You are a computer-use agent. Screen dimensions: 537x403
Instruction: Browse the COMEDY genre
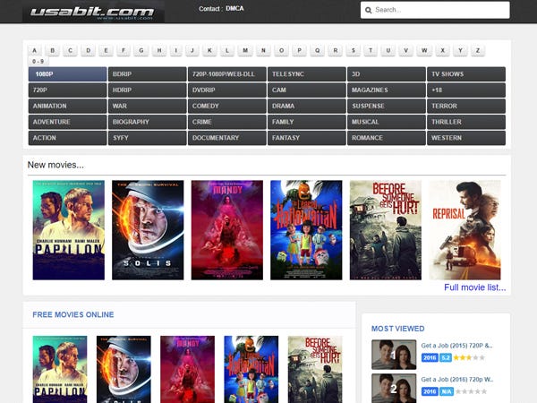point(227,106)
